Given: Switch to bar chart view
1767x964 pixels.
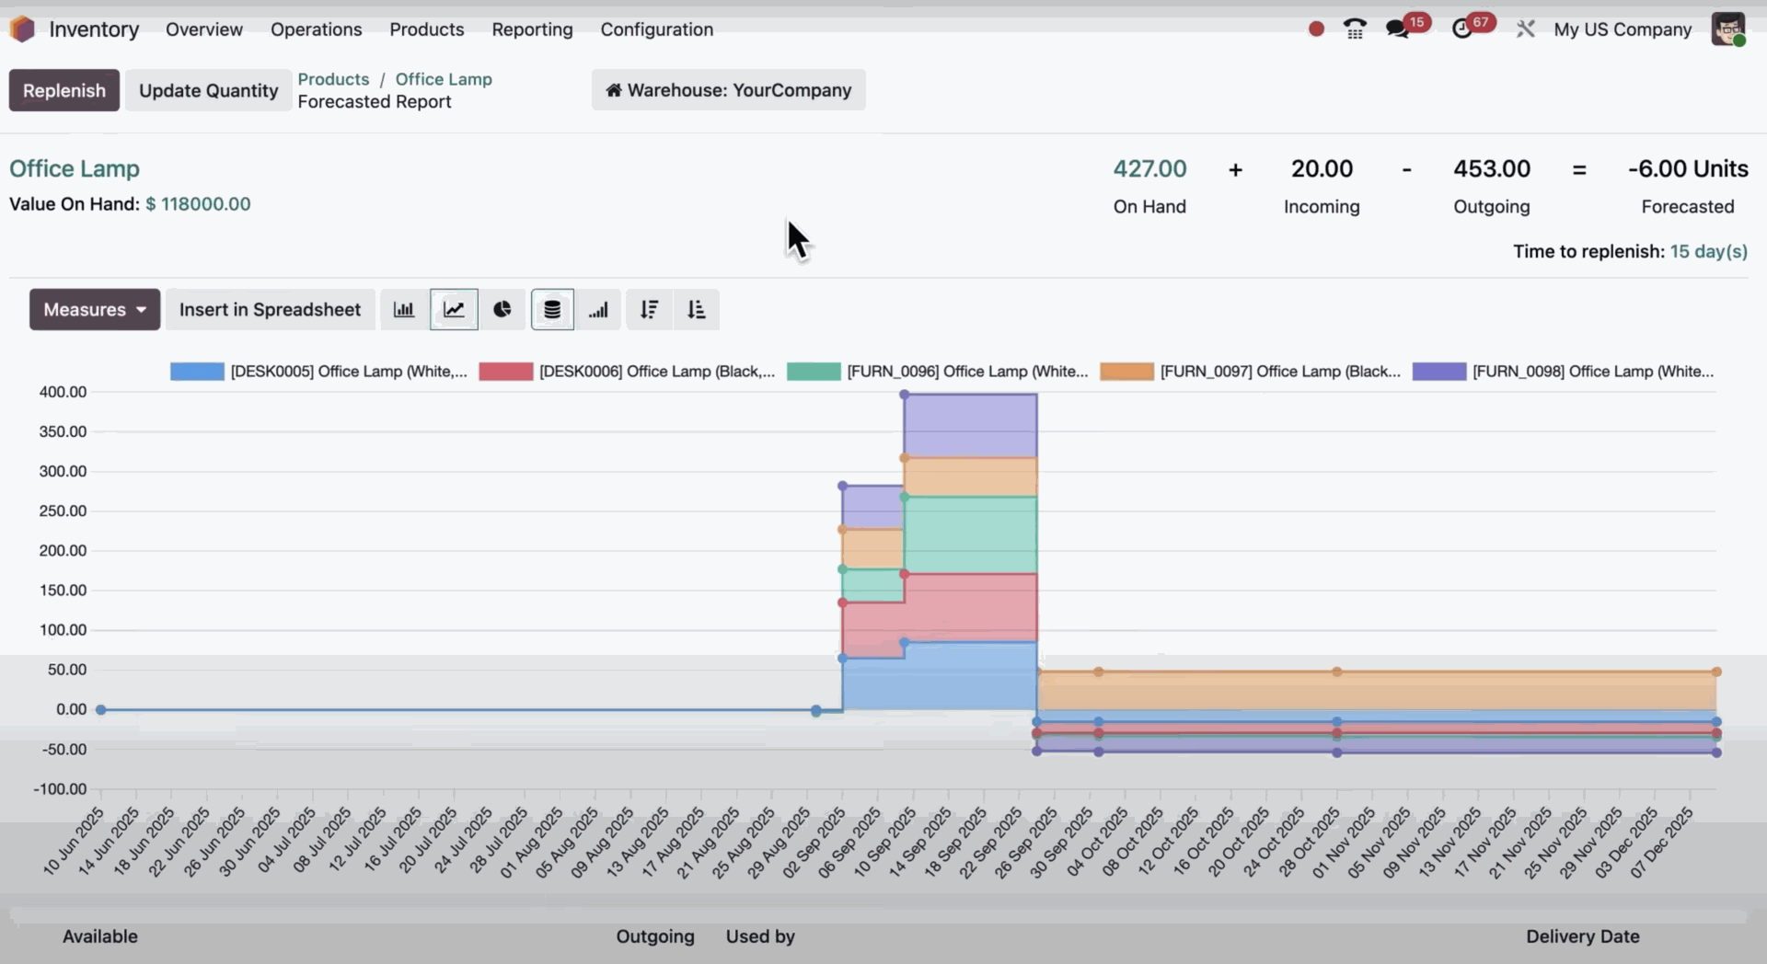Looking at the screenshot, I should [404, 310].
